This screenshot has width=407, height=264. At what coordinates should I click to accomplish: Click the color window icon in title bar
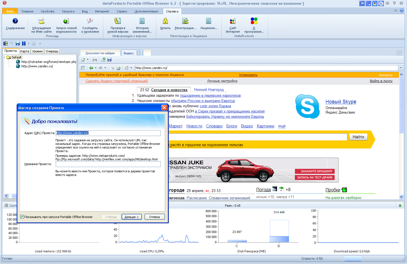375,3
